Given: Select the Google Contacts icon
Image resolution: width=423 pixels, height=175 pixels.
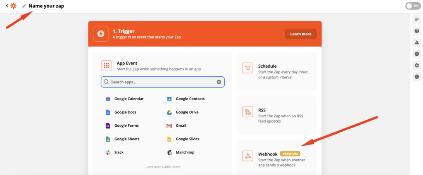Looking at the screenshot, I should click(169, 99).
